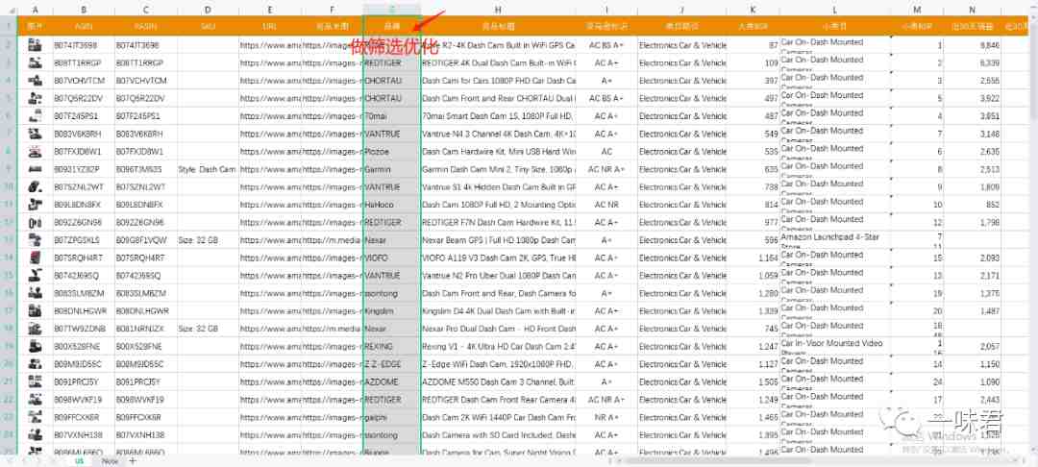Select title cell 'Garmin Dash Cam Mini 2'

pyautogui.click(x=498, y=169)
